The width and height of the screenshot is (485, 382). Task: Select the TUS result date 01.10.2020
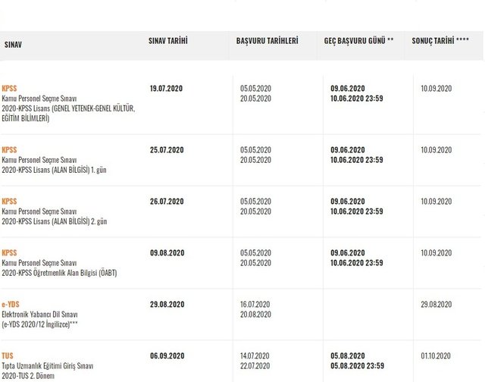[x=436, y=356]
